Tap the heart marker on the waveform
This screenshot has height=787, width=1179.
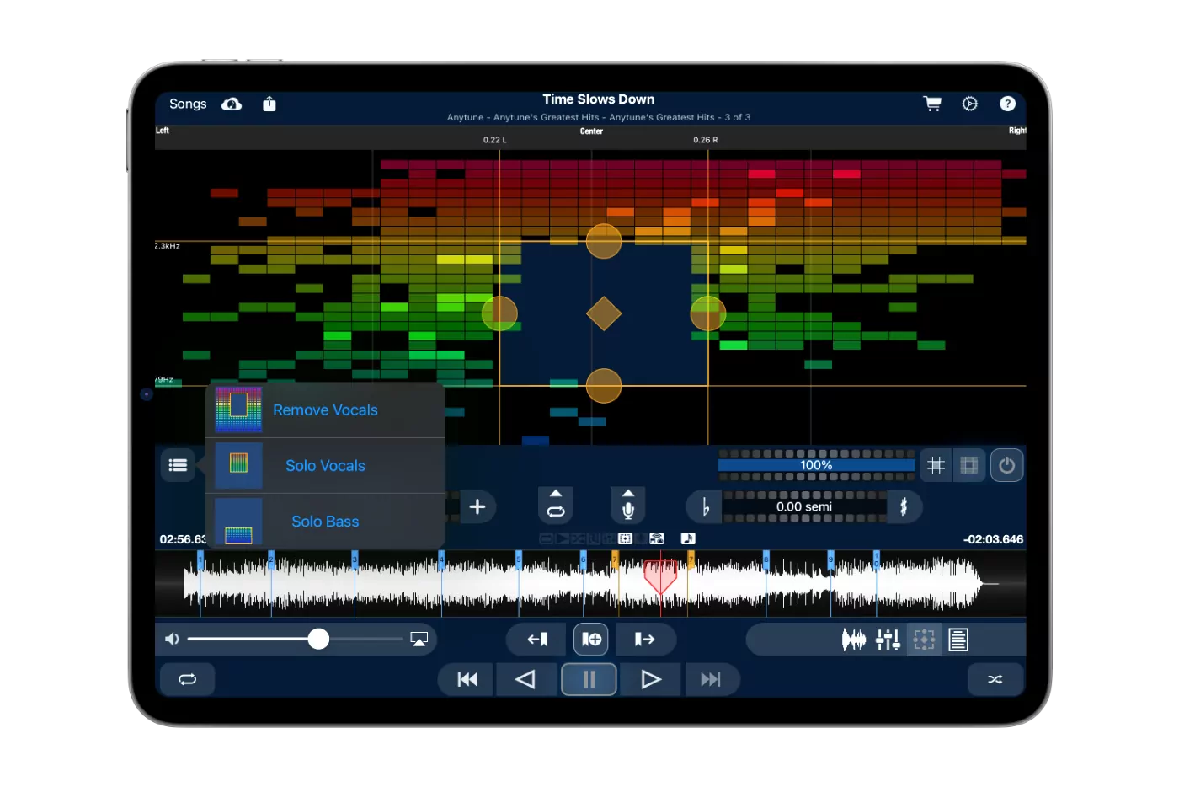click(x=661, y=577)
